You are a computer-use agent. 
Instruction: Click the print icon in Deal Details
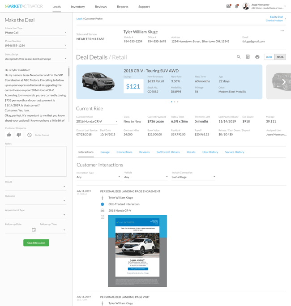(257, 57)
